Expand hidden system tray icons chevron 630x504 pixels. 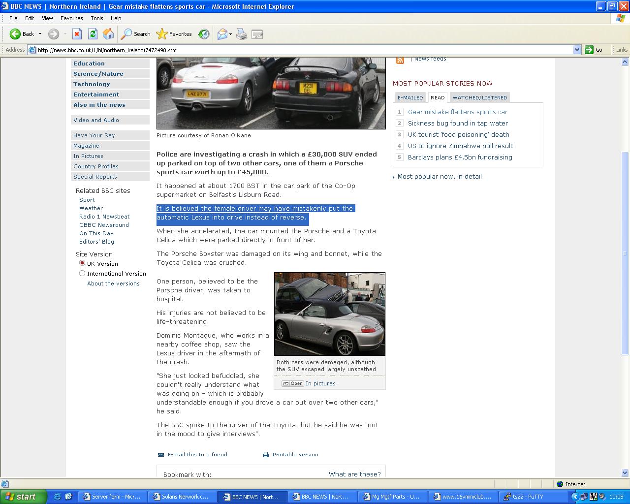point(574,497)
